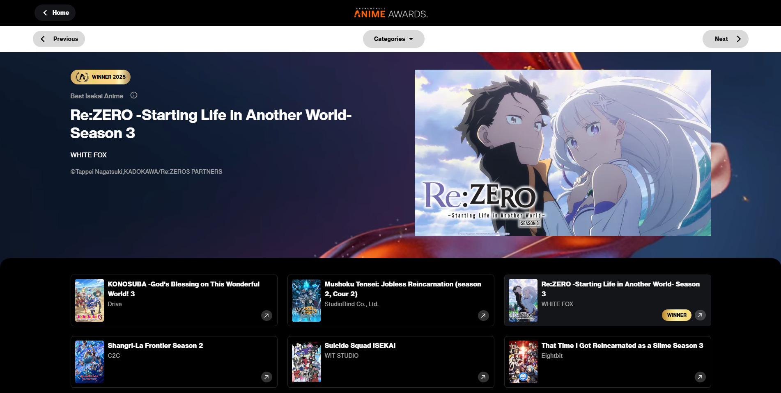Open arrow icon on Slime Season 3 card

[x=700, y=377]
